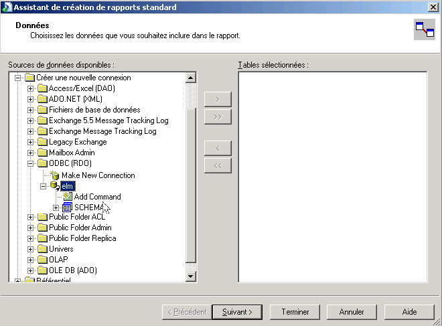
Task: Click the Suivant button
Action: pos(237,312)
